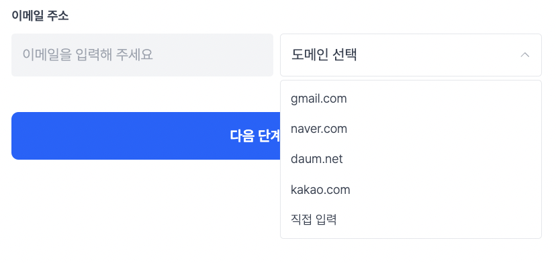Select gmail.com from the domain list
The height and width of the screenshot is (263, 556).
[x=411, y=99]
